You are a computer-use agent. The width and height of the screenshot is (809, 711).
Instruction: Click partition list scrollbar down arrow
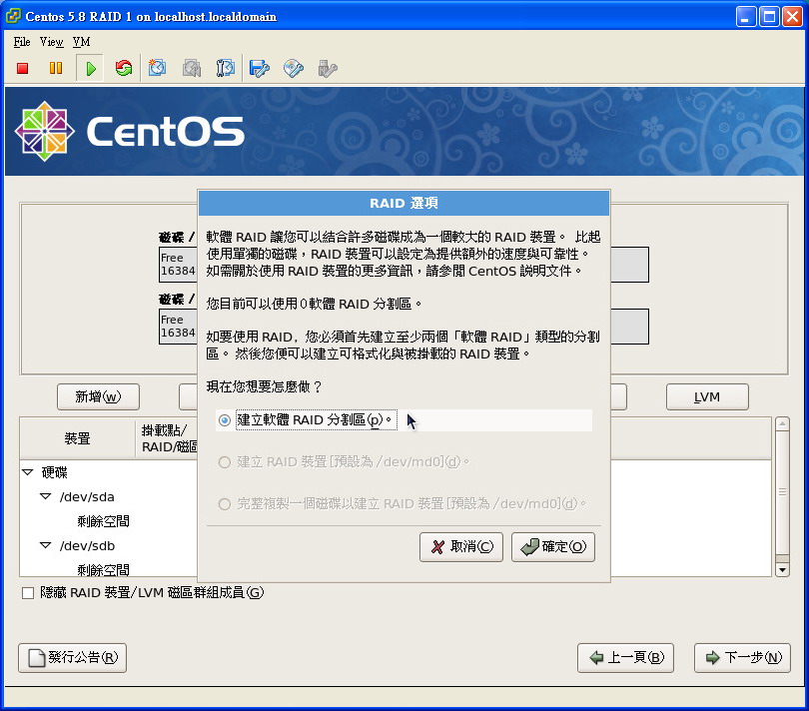click(x=782, y=569)
